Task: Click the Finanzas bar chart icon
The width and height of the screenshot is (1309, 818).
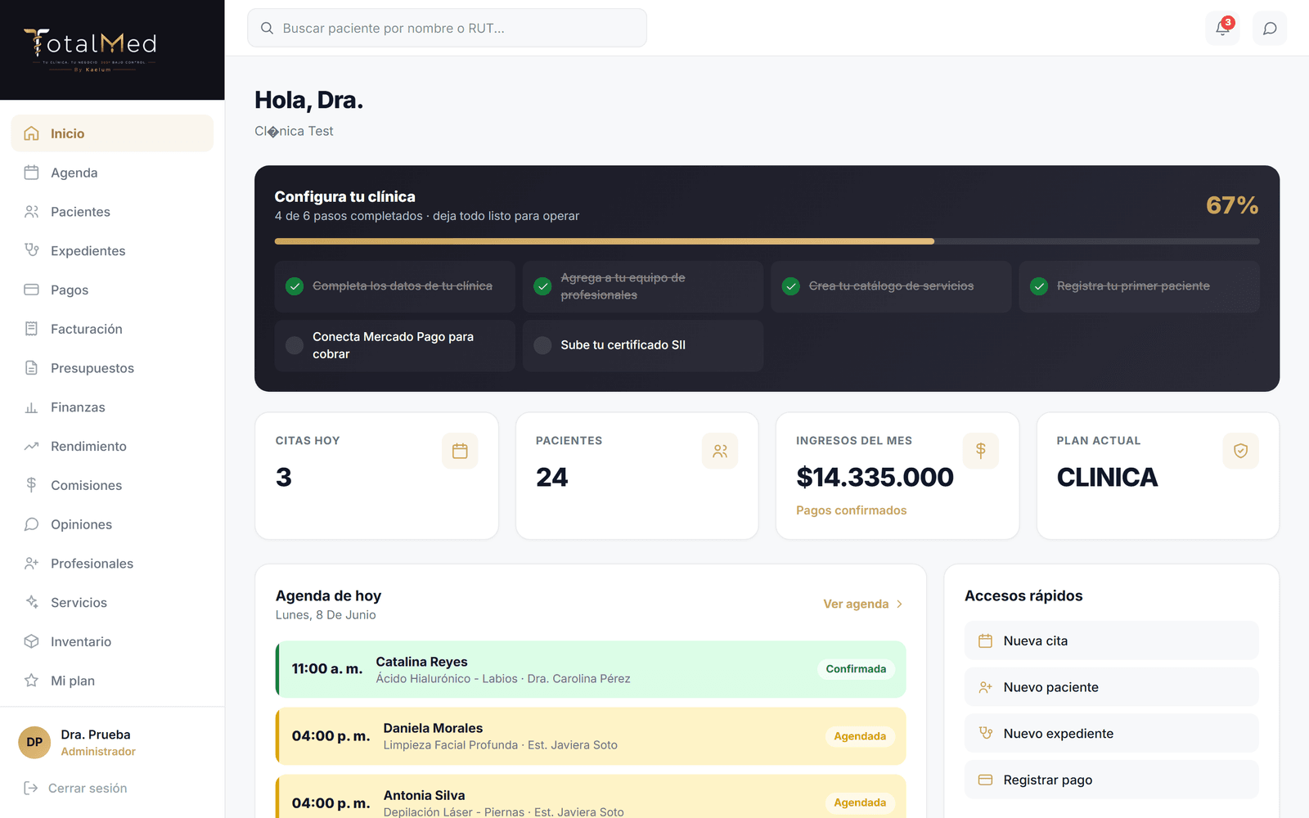Action: 32,407
